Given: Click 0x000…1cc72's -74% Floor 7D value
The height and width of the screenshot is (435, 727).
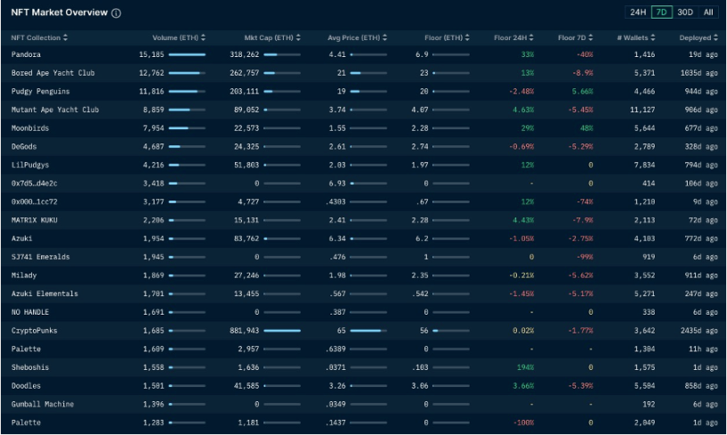Looking at the screenshot, I should 584,202.
